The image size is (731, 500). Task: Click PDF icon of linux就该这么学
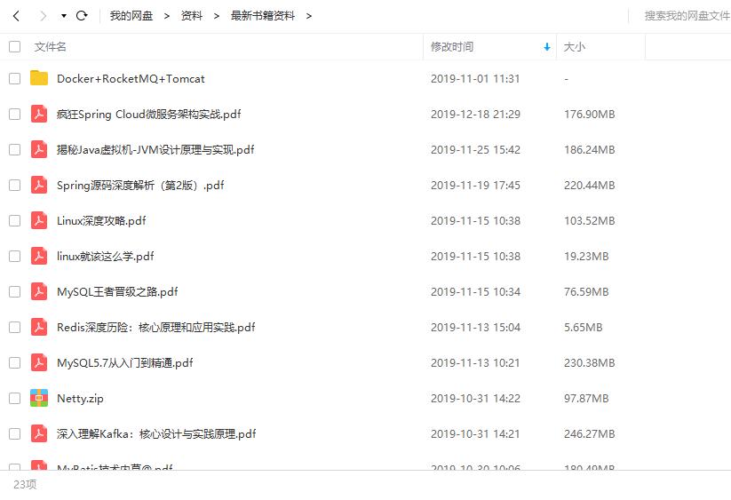coord(39,256)
